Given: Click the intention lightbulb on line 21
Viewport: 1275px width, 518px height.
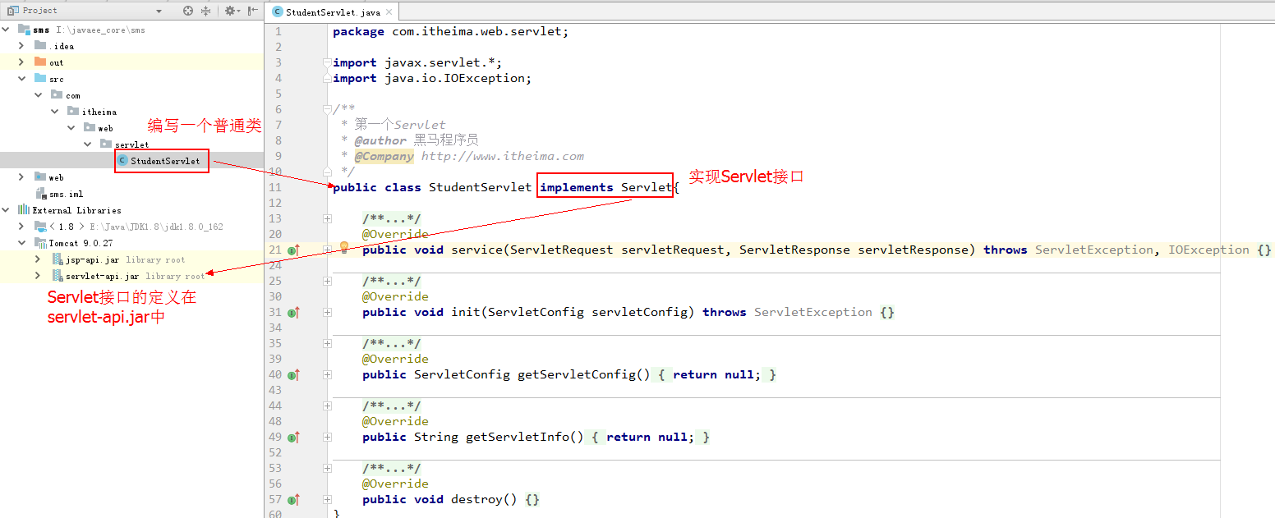Looking at the screenshot, I should pos(344,247).
